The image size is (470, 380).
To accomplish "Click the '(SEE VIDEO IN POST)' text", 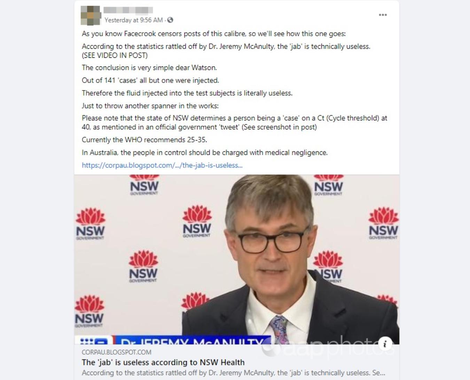I will pos(115,55).
